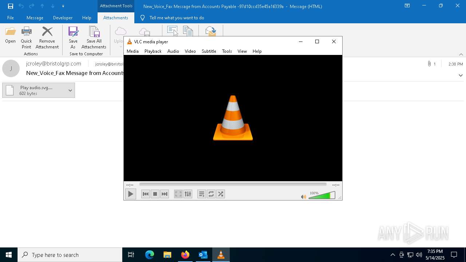This screenshot has width=466, height=262.
Task: Click the Undo arrow in Outlook title bar
Action: 21,6
